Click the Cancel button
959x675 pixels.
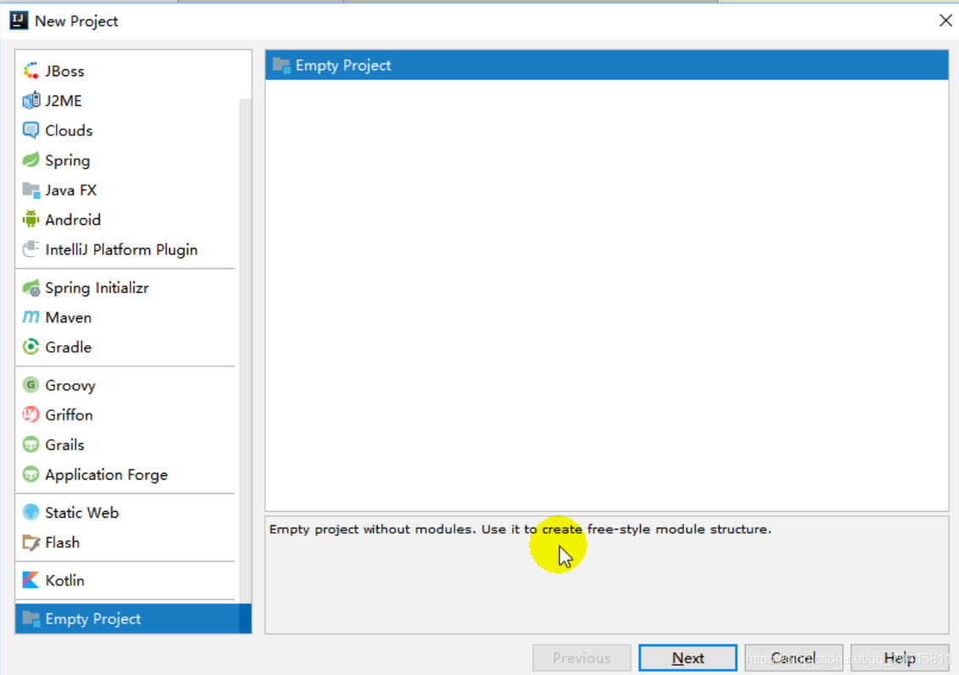[x=793, y=658]
